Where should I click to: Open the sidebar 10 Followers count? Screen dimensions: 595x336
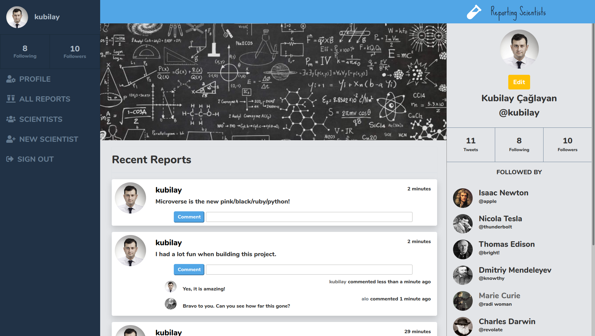75,51
